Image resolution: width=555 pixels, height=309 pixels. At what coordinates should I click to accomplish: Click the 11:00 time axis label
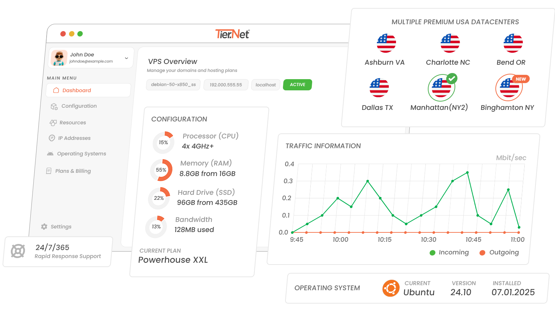(x=517, y=240)
